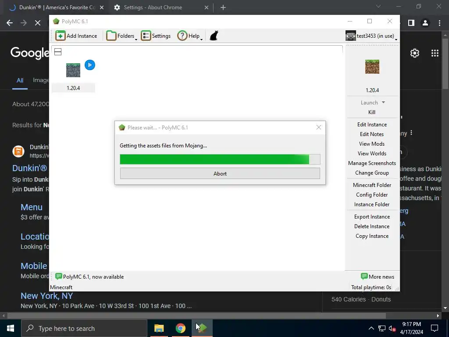Open Google search settings gear

point(415,53)
